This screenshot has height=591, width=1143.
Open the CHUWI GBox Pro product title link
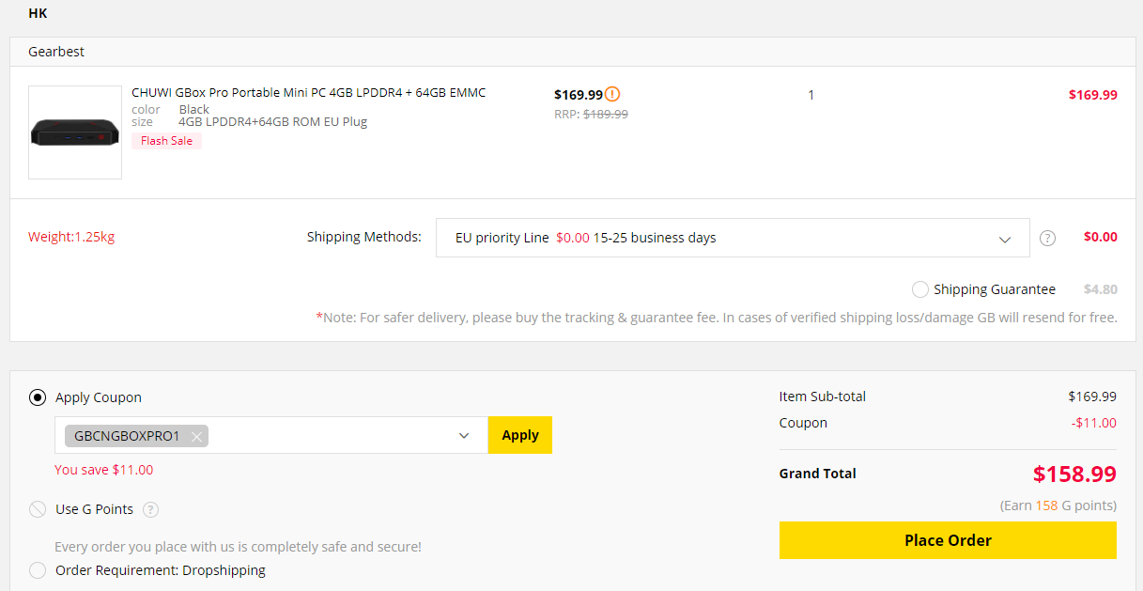308,92
